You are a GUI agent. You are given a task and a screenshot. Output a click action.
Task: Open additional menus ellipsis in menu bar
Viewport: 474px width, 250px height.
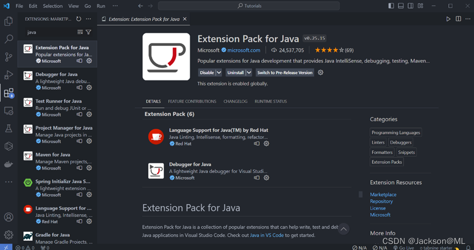[x=115, y=5]
